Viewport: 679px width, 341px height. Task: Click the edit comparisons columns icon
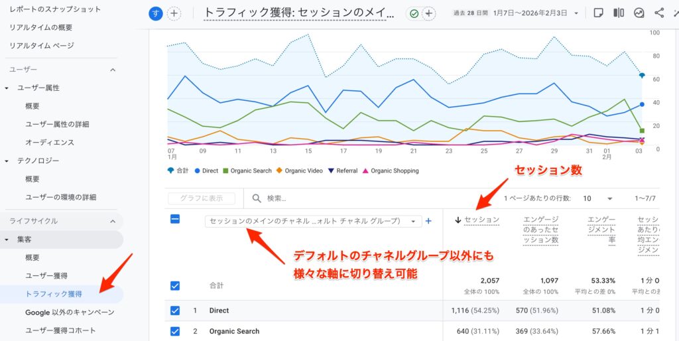pyautogui.click(x=619, y=13)
